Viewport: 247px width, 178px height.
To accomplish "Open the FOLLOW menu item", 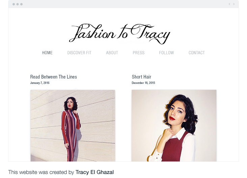I will [x=166, y=53].
